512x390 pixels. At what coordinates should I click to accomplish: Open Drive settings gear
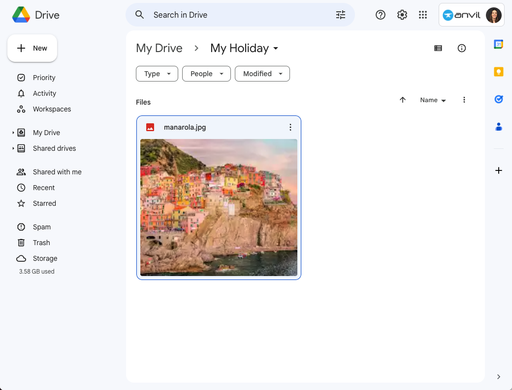pos(402,15)
